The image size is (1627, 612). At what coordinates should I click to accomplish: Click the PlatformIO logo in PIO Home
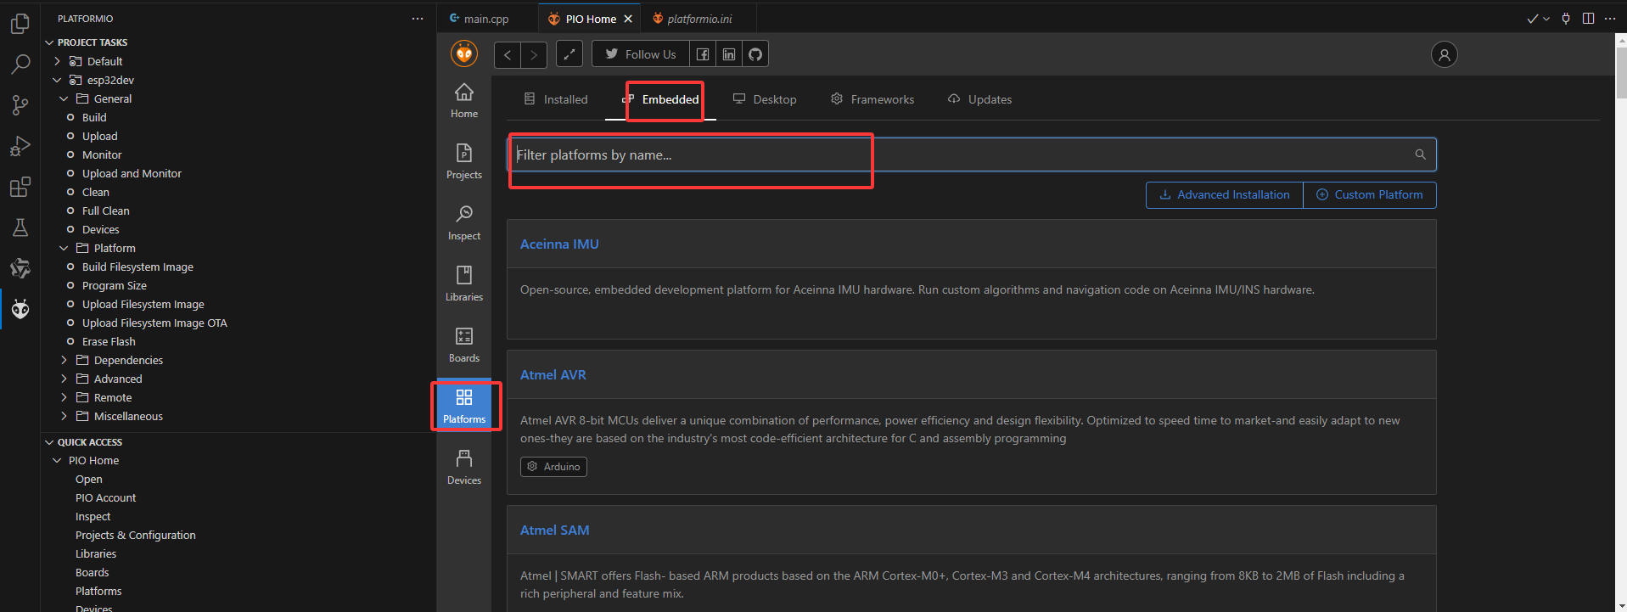pyautogui.click(x=463, y=54)
